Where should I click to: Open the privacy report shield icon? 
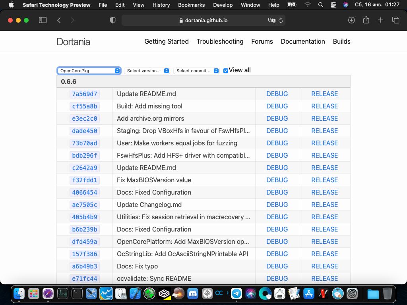[112, 20]
